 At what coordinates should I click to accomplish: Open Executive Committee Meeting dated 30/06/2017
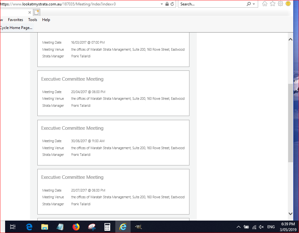pyautogui.click(x=72, y=128)
